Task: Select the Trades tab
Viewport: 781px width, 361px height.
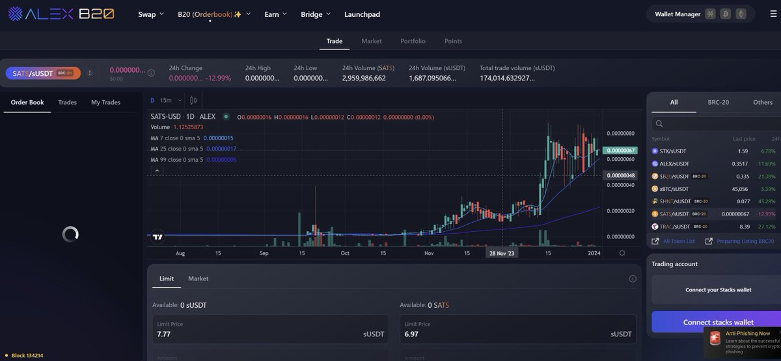Action: point(67,102)
